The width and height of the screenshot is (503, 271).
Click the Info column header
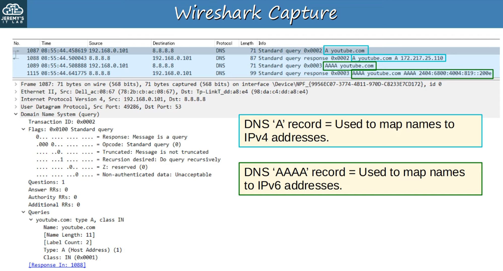[262, 43]
